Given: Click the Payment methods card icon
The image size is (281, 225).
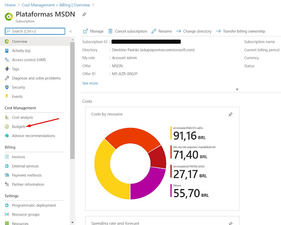Looking at the screenshot, I should click(7, 175).
